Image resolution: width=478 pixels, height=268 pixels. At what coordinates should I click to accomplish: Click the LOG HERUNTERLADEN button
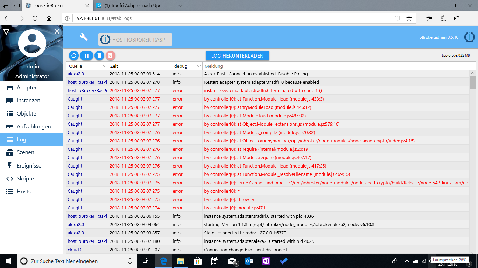coord(237,56)
